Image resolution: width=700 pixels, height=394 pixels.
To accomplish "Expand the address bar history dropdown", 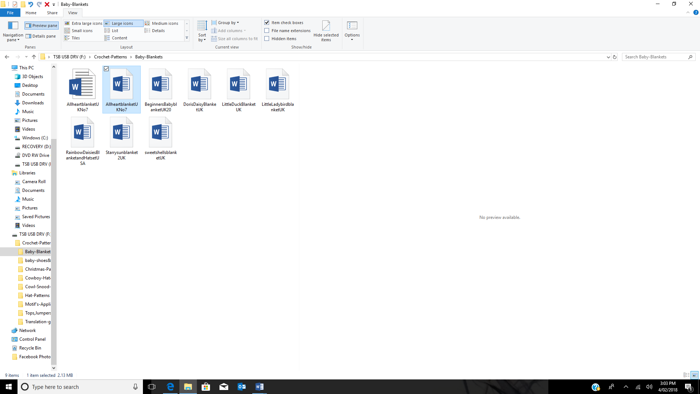I will point(608,57).
